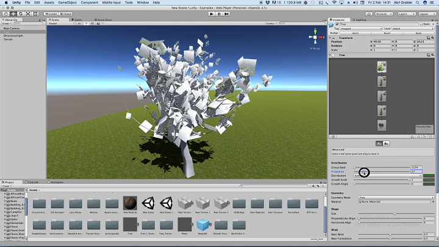
Task: Toggle the Static checkbox in Inspector
Action: [x=422, y=24]
